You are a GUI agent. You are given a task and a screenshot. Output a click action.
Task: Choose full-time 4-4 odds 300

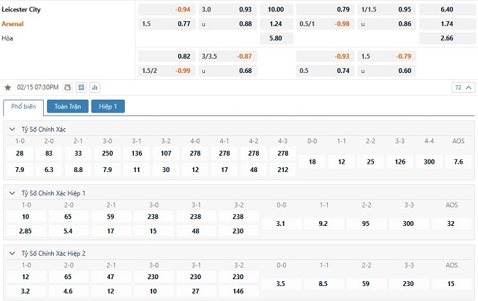coord(428,162)
